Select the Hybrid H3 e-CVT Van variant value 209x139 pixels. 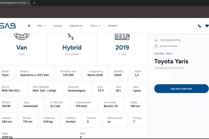[34, 75]
